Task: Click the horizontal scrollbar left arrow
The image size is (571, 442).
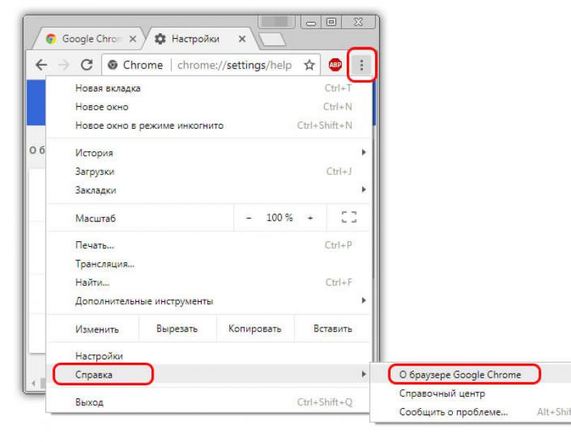Action: point(33,383)
